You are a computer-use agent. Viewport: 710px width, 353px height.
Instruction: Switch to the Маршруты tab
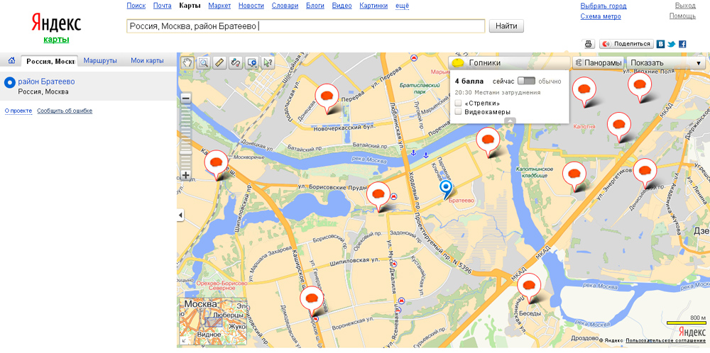100,61
